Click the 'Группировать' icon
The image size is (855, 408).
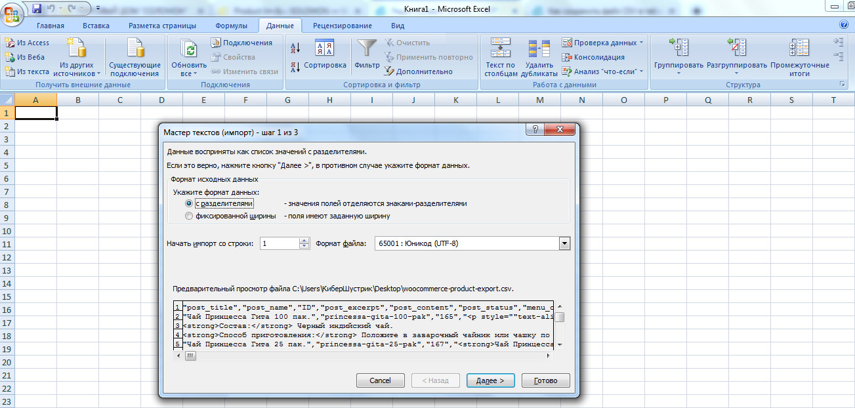(678, 49)
